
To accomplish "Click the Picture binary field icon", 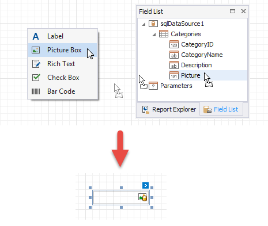I will coord(174,75).
